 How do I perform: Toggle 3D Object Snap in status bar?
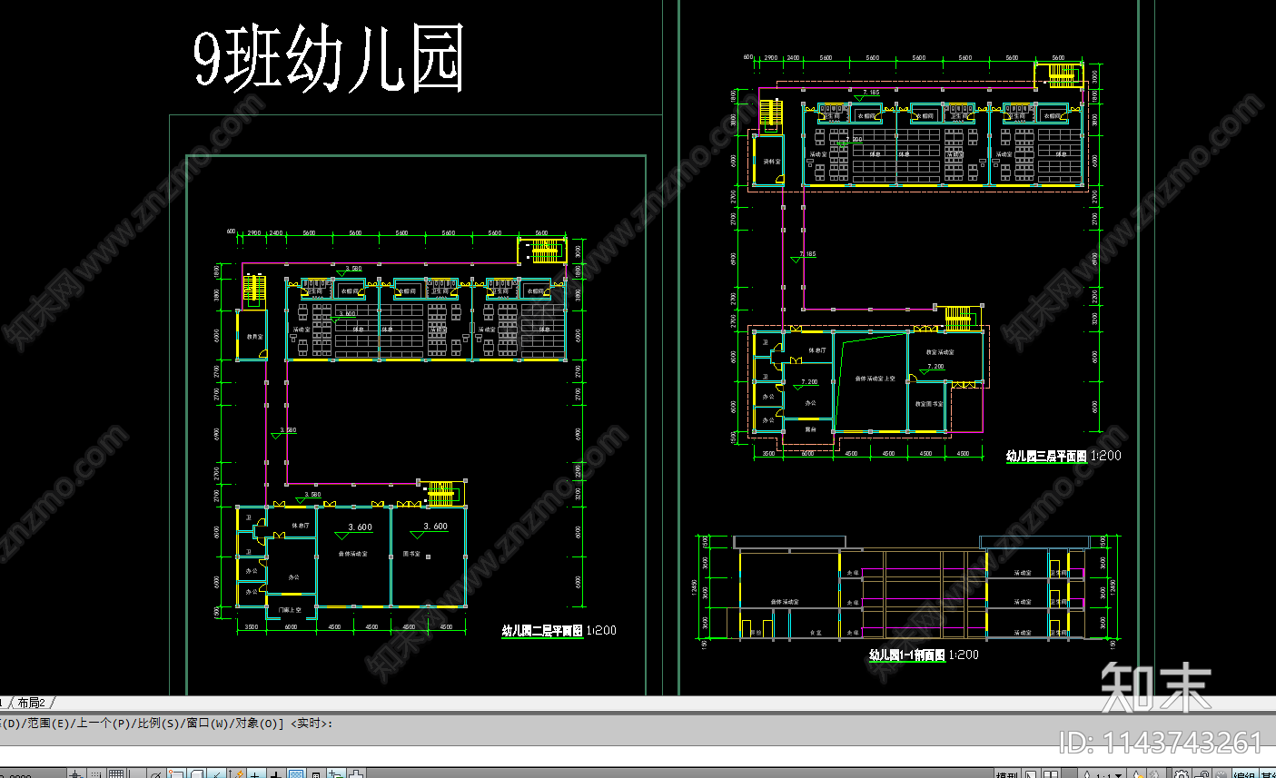coord(196,773)
